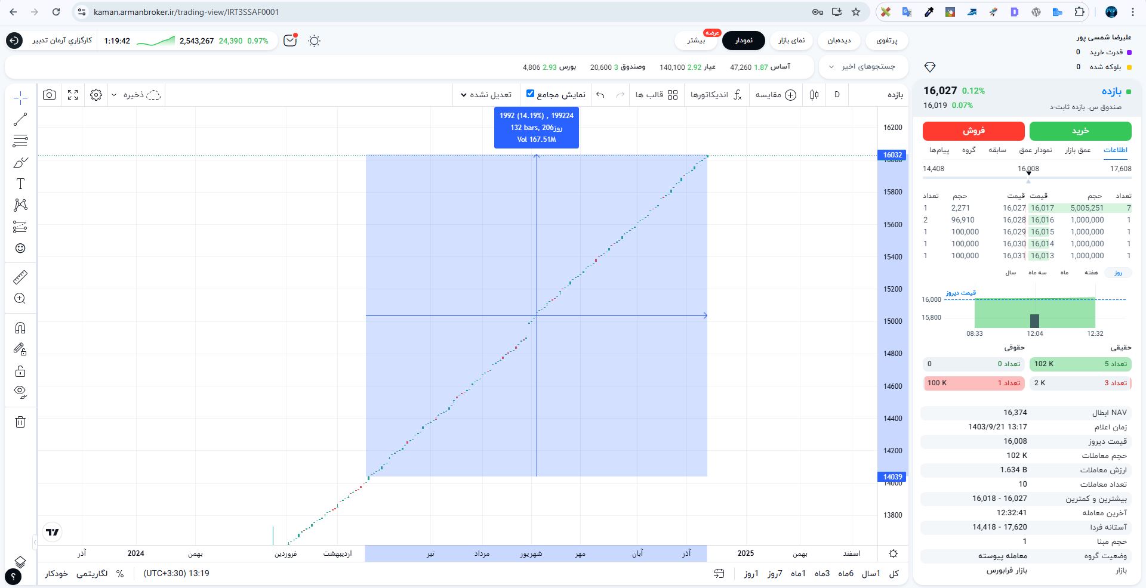Expand the جستجوهای اخیر recent searches dropdown

[863, 67]
